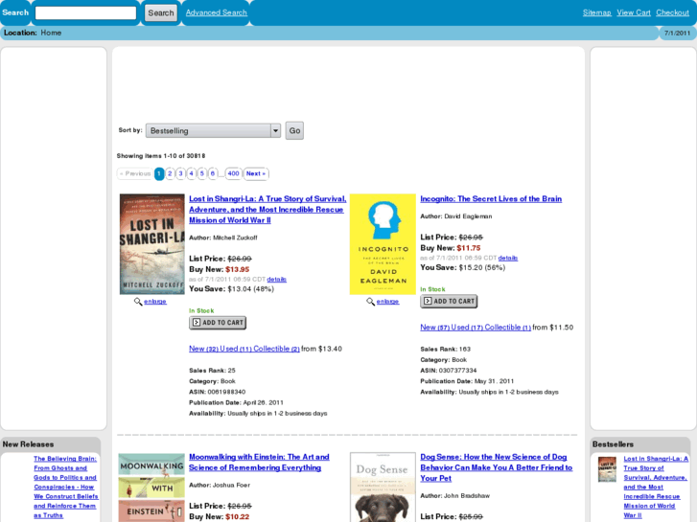Open Advanced Search

coord(217,12)
